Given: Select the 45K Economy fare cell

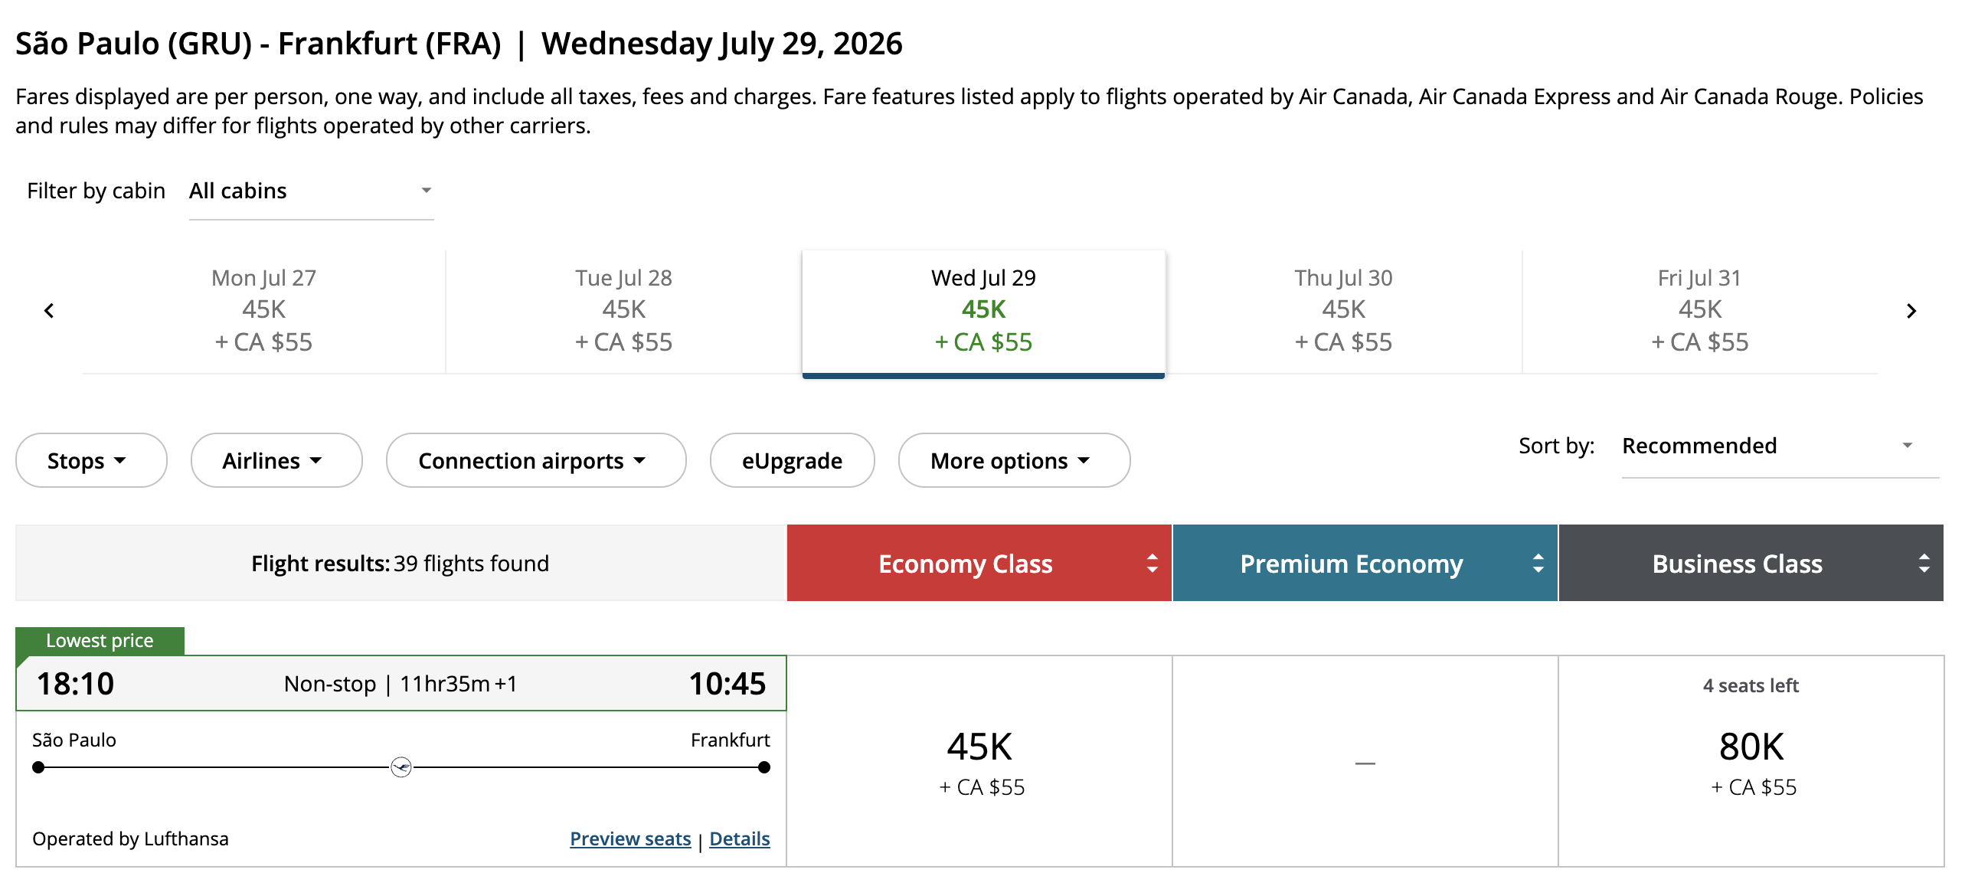Looking at the screenshot, I should point(980,762).
